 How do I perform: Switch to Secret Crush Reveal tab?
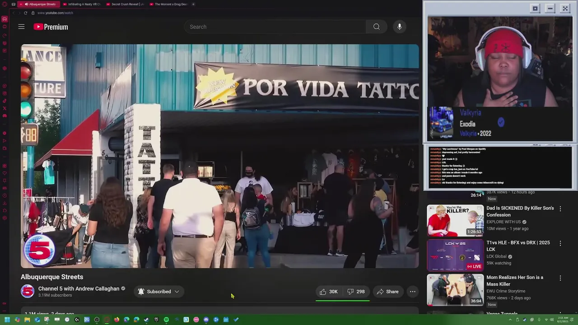click(x=126, y=4)
